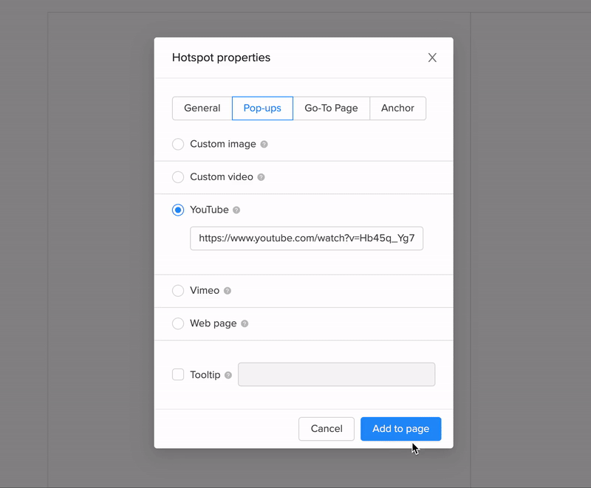
Task: Pick the Vimeo pop-up option
Action: click(178, 291)
